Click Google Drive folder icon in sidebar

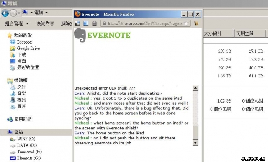click(x=13, y=49)
